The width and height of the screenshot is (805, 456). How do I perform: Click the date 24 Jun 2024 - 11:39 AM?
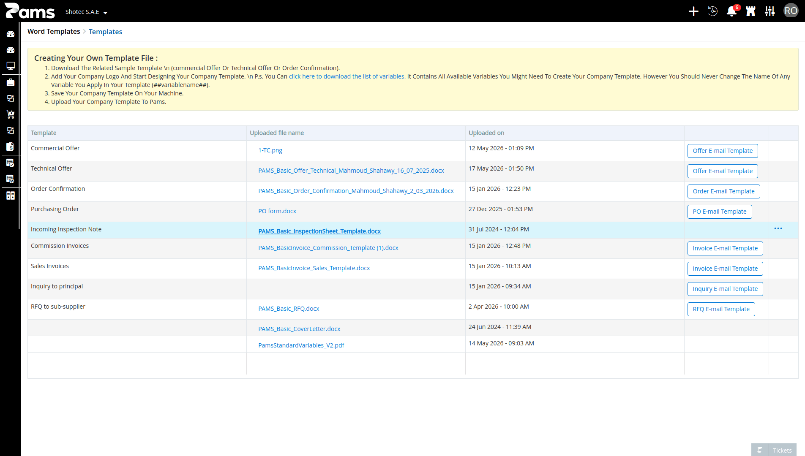500,327
